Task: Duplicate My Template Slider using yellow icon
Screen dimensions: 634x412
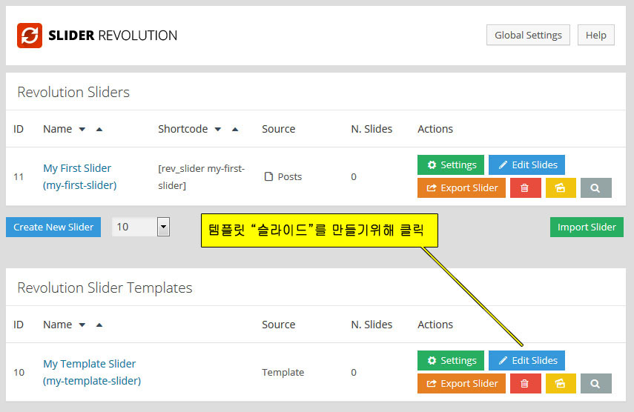Action: (561, 384)
